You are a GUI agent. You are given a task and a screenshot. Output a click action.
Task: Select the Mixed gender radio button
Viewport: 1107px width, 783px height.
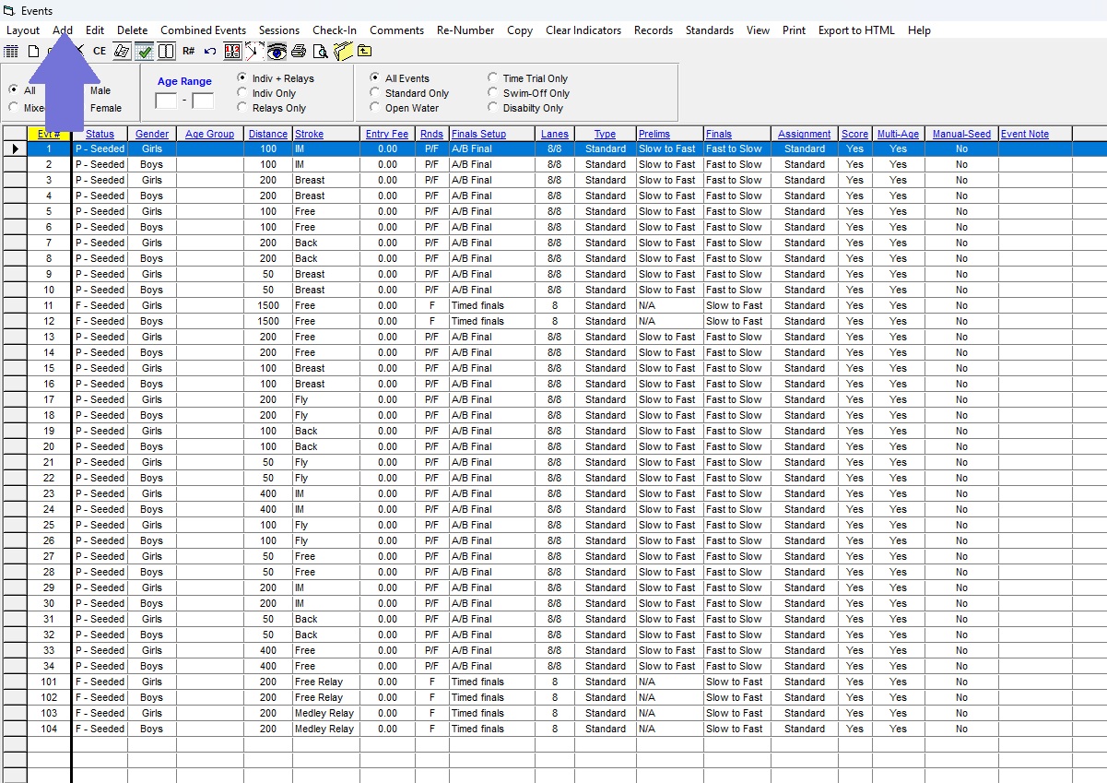pyautogui.click(x=14, y=108)
